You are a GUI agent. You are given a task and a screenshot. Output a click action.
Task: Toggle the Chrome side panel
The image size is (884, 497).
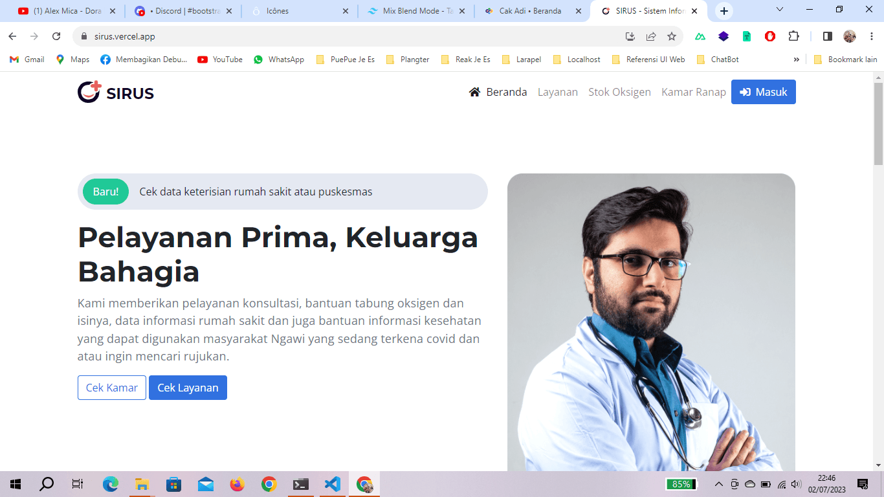(x=827, y=36)
